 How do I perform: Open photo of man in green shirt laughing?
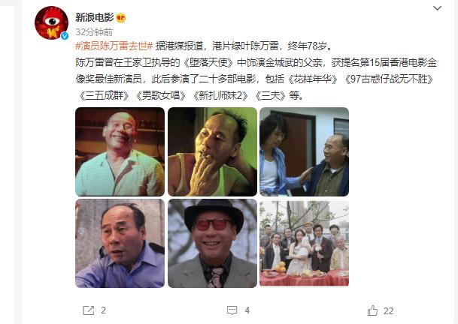pyautogui.click(x=120, y=151)
